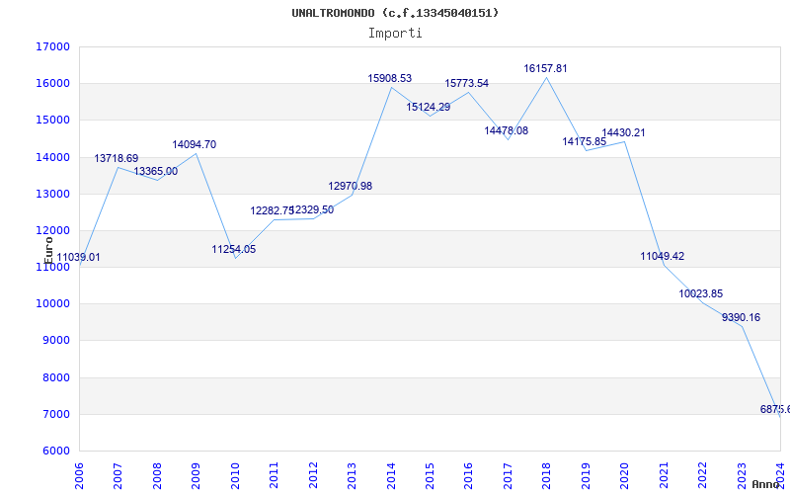Screen dimensions: 790x494
Task: Click the Importi subtitle
Action: tap(395, 34)
